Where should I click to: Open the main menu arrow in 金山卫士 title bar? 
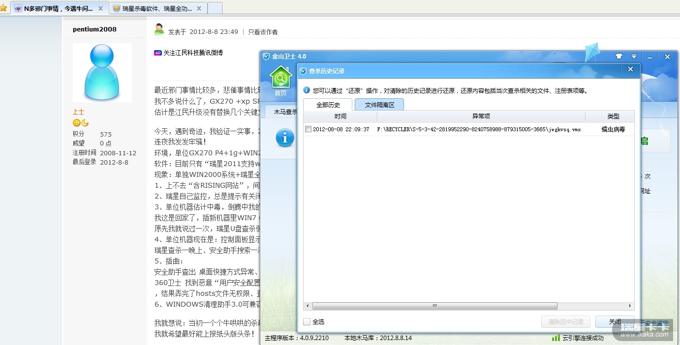pos(634,57)
